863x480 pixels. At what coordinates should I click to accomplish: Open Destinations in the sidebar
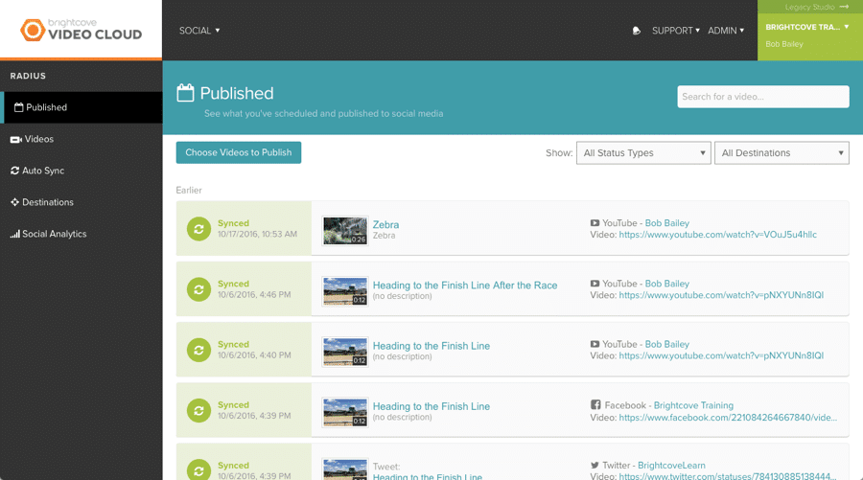click(x=82, y=202)
